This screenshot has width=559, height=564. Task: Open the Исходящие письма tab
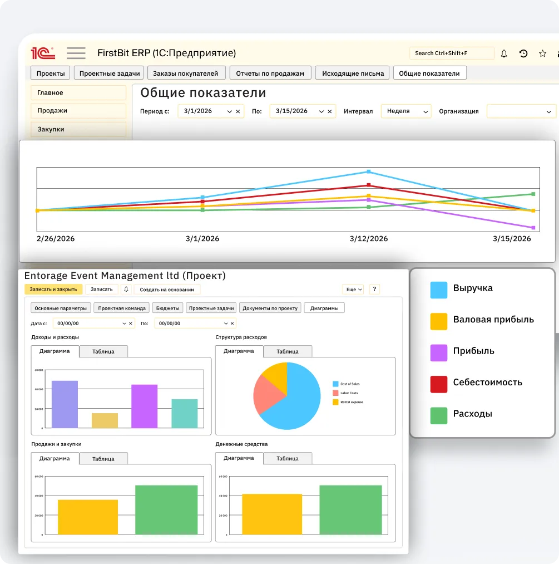353,73
